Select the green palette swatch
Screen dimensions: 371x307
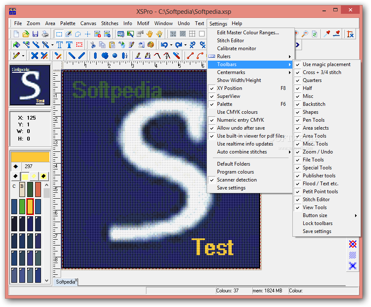22,207
